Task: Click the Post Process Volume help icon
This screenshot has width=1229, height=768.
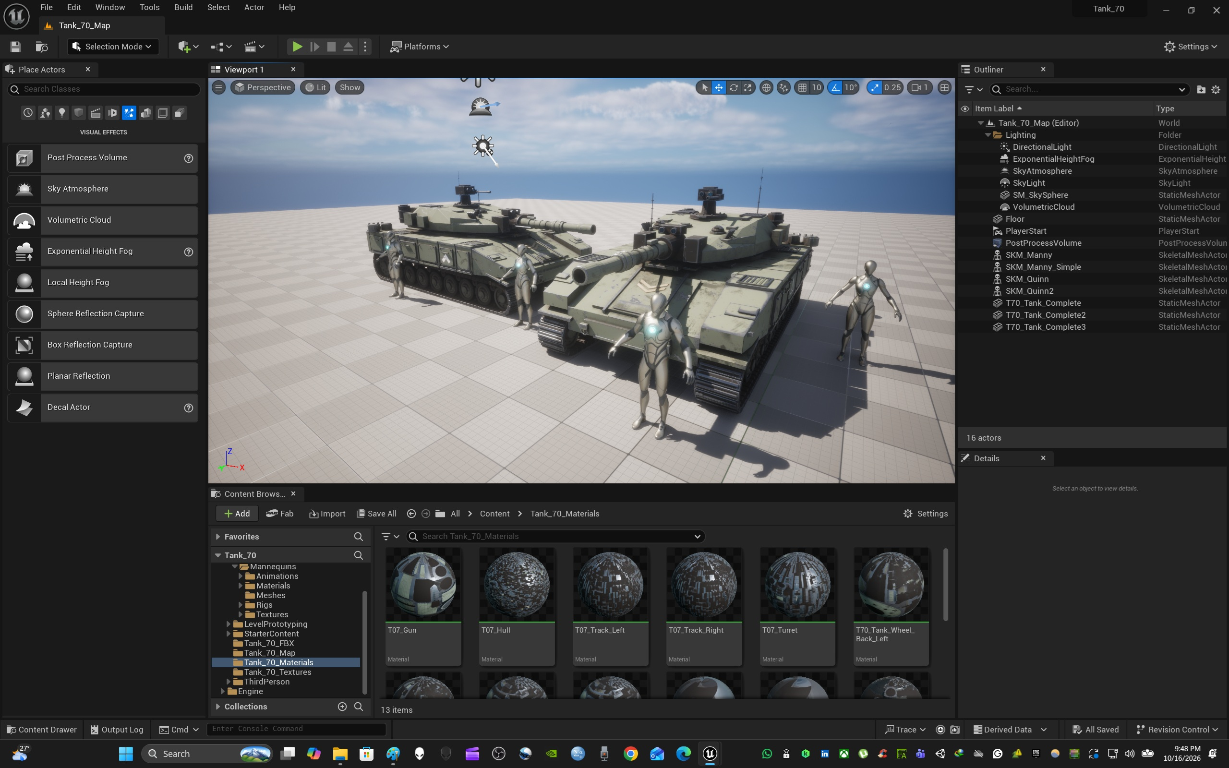Action: pos(188,158)
